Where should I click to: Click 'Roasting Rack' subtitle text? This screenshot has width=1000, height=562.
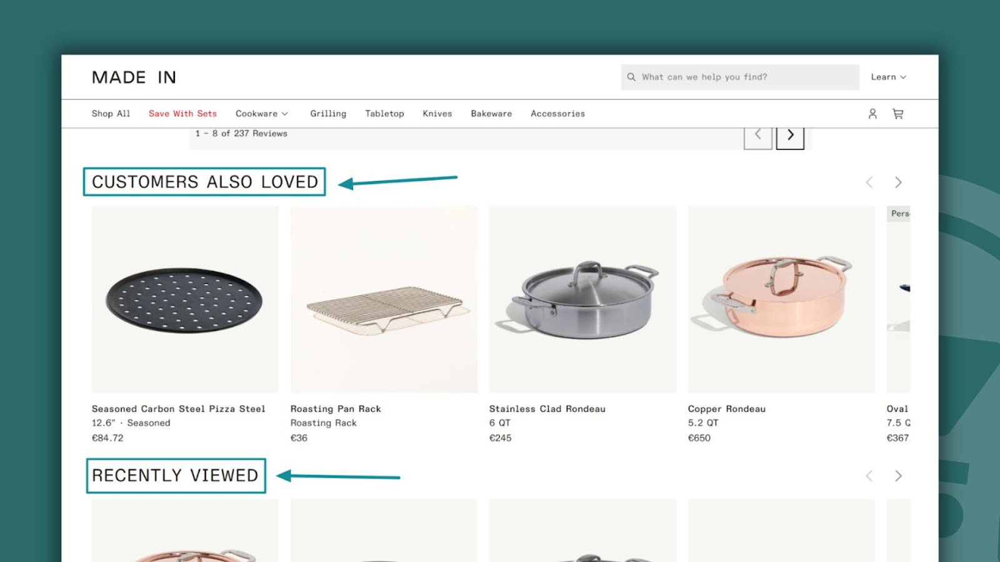click(x=323, y=423)
